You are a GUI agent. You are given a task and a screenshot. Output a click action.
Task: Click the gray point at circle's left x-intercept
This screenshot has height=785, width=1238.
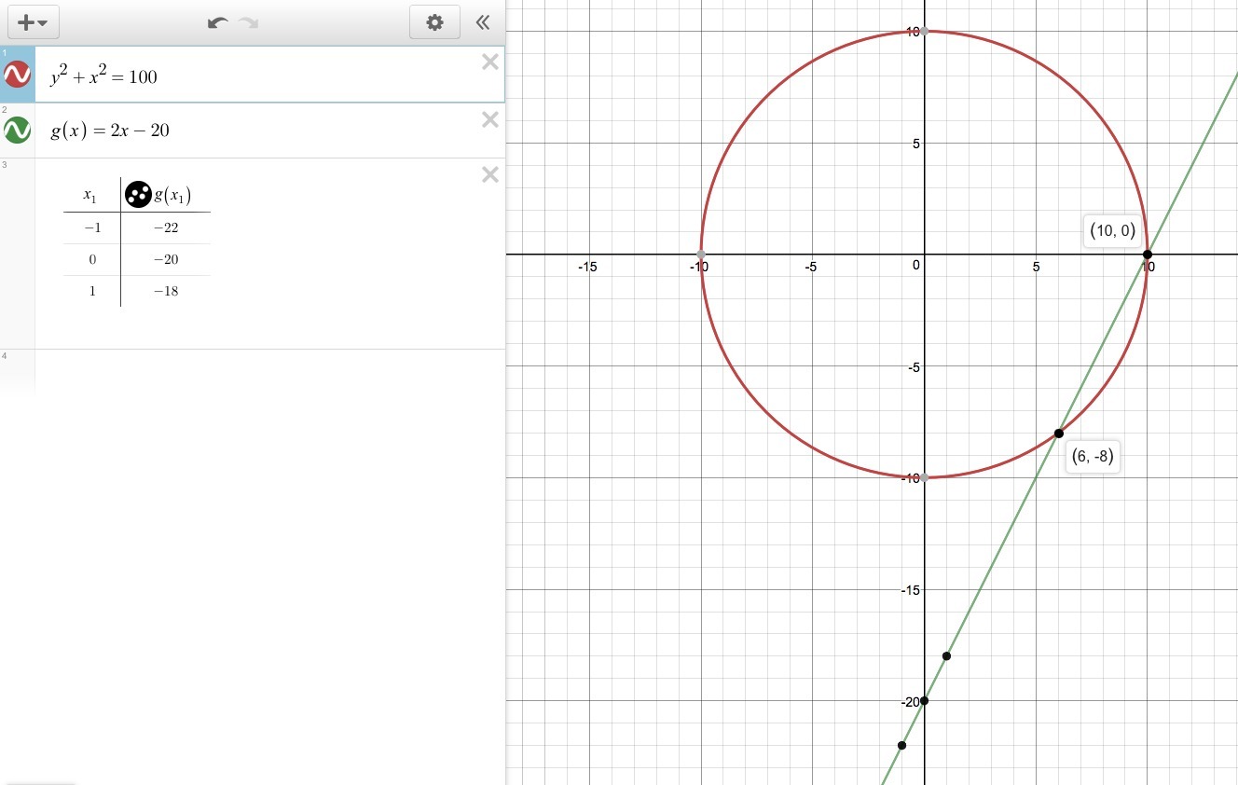701,255
